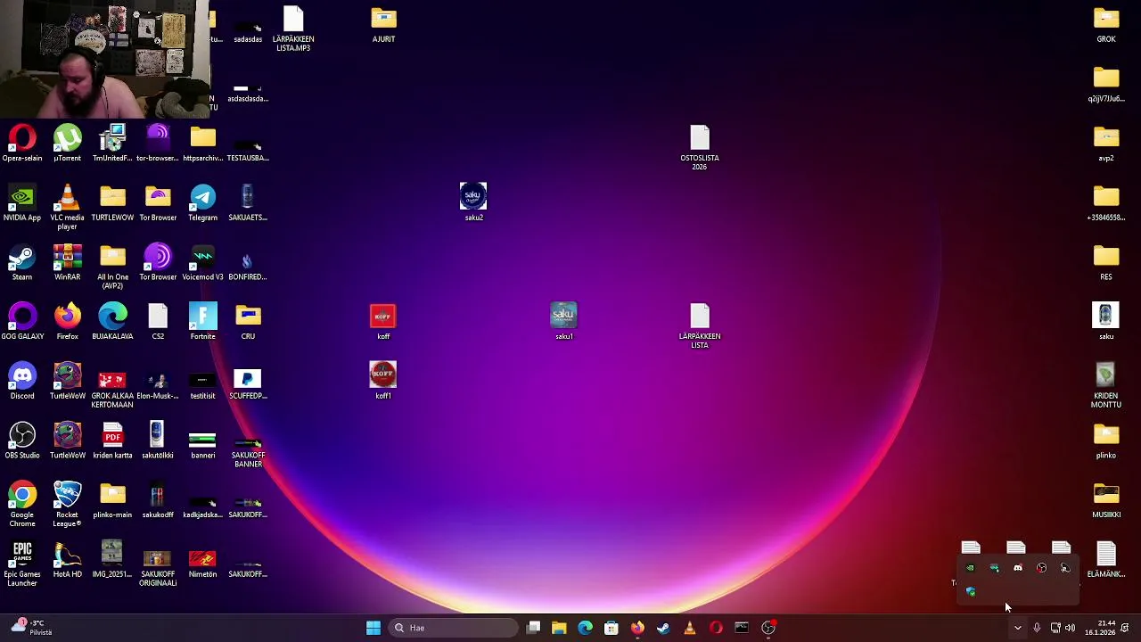
Task: Select the LÄRPÄKKEEN LISTA.MP3 file
Action: [293, 29]
